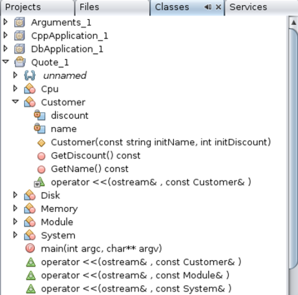The width and height of the screenshot is (298, 295).
Task: Click the CppApplication_1 project icon
Action: (19, 35)
